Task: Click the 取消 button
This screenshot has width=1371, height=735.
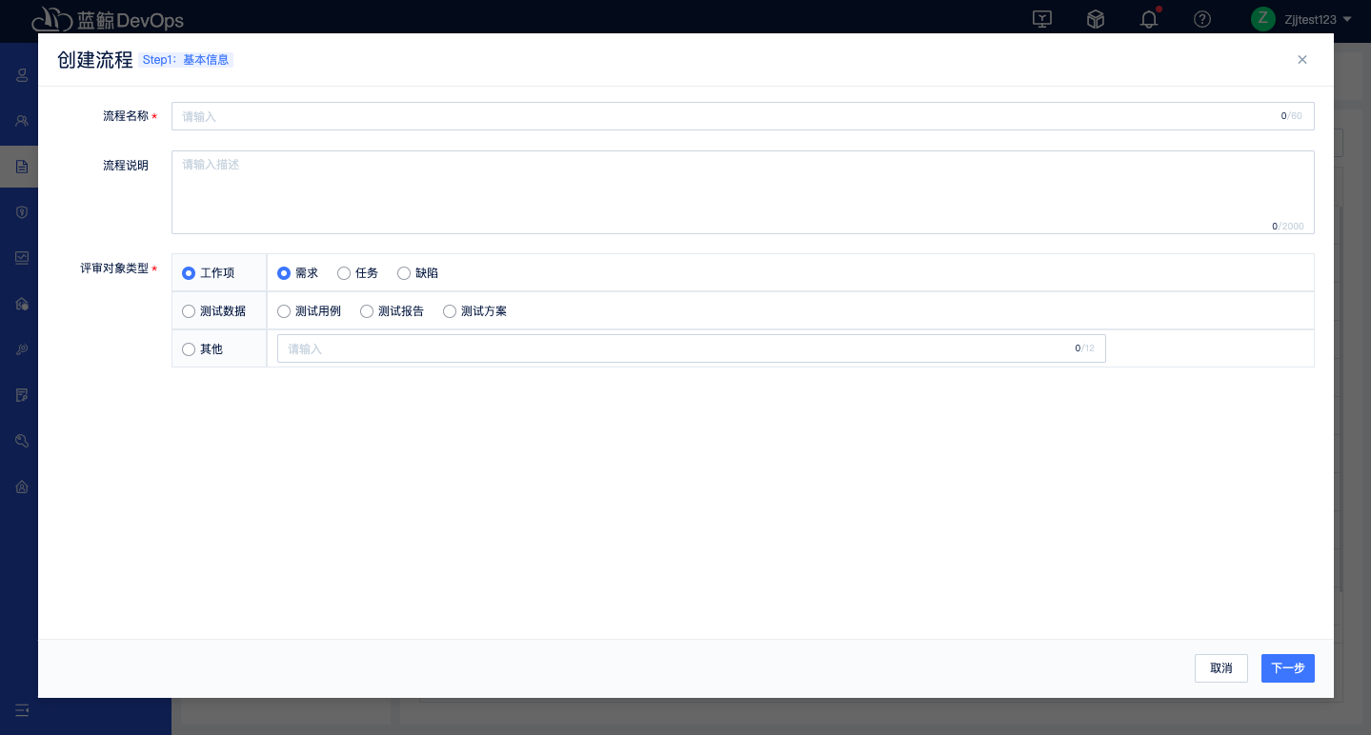Action: (1220, 668)
